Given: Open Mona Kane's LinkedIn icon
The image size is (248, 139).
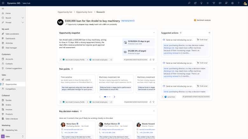Looking at the screenshot, I should click(x=77, y=124).
